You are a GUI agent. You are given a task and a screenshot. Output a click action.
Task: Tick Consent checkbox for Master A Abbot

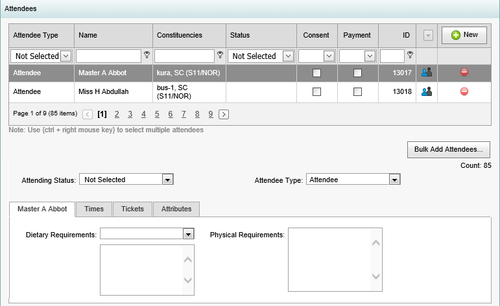tap(316, 73)
